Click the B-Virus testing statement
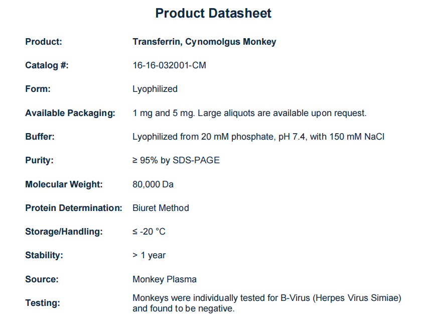 point(266,303)
